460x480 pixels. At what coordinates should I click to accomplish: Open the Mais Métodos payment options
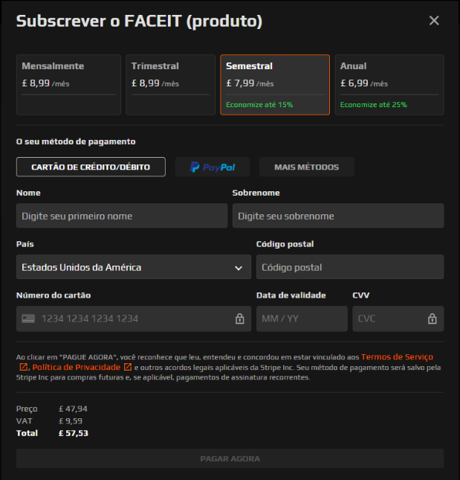tap(306, 167)
